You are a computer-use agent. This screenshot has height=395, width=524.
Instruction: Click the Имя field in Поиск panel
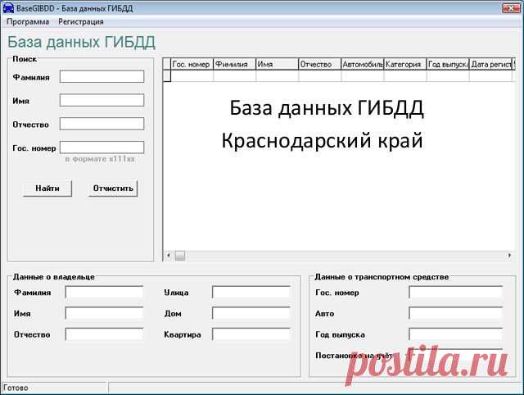pyautogui.click(x=102, y=100)
